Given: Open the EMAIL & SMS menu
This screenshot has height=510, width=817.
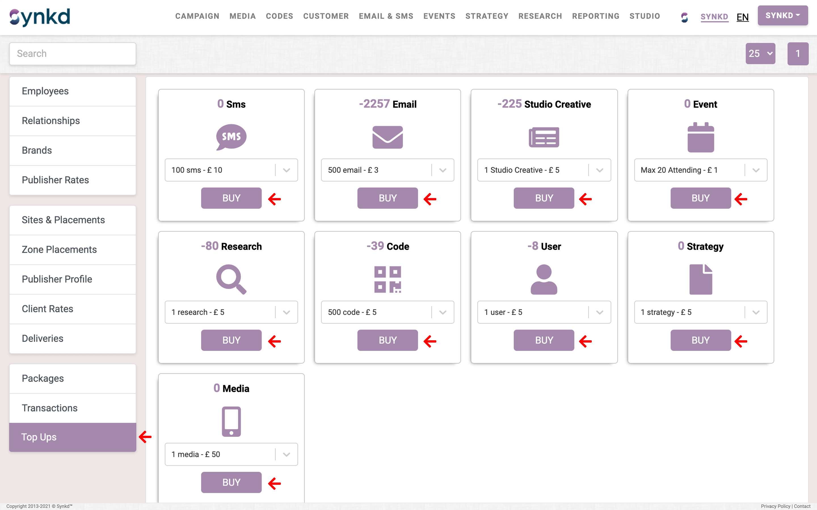Looking at the screenshot, I should point(386,16).
